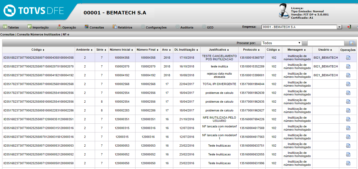Open operations icon for protocol 135160004617563
This screenshot has height=169, width=358.
pyautogui.click(x=348, y=137)
